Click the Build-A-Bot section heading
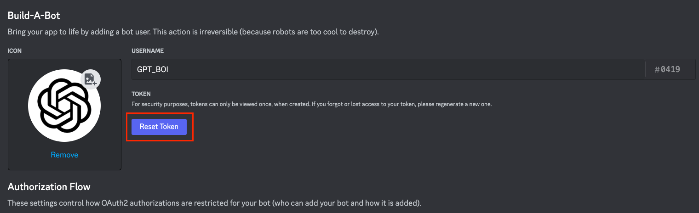The height and width of the screenshot is (213, 699). [34, 16]
